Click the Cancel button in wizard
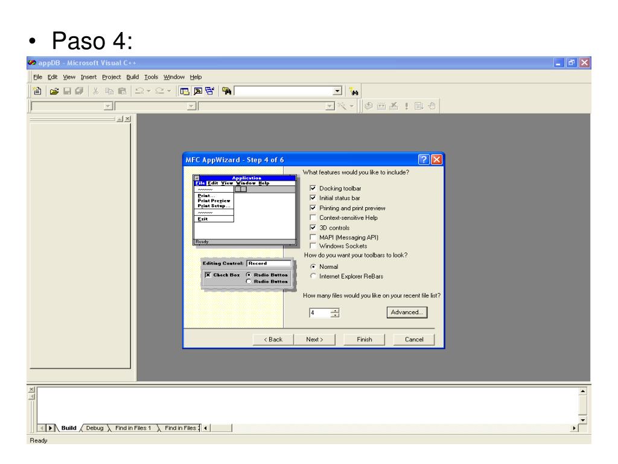 pos(414,340)
